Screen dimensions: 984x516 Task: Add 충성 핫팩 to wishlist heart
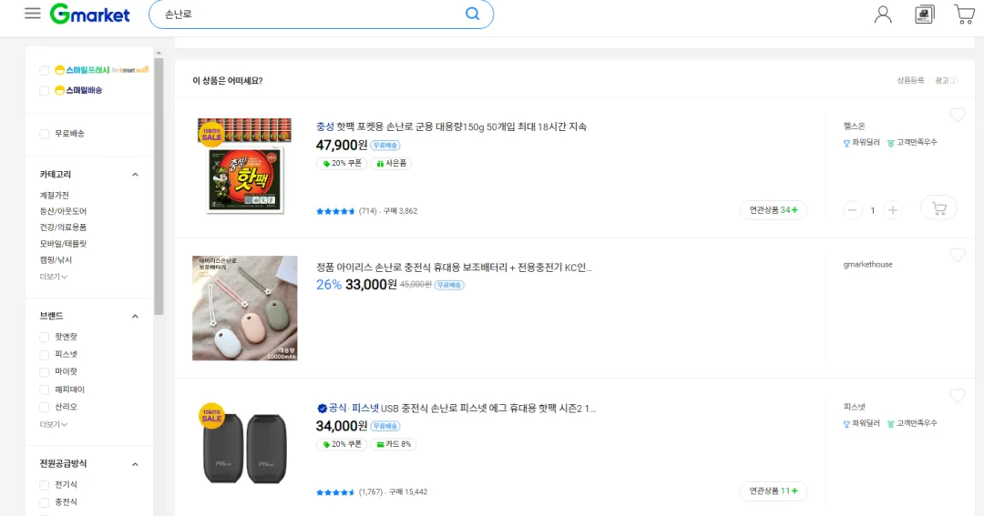(957, 115)
